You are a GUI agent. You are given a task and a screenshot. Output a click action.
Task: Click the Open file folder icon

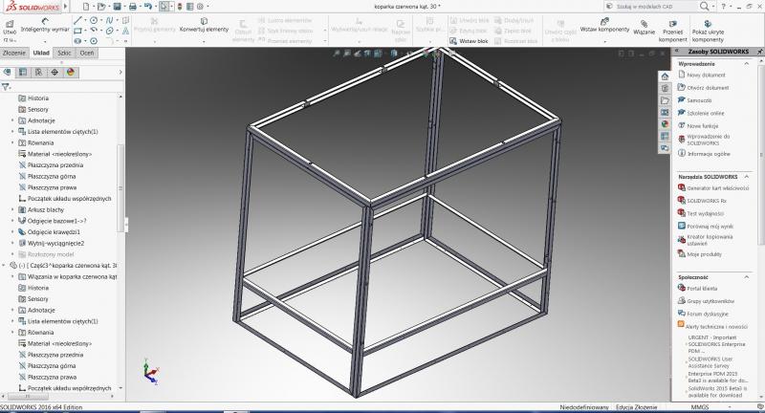pyautogui.click(x=101, y=7)
